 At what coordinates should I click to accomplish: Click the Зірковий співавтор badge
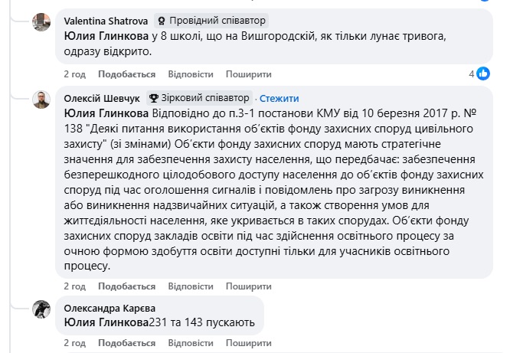click(199, 98)
